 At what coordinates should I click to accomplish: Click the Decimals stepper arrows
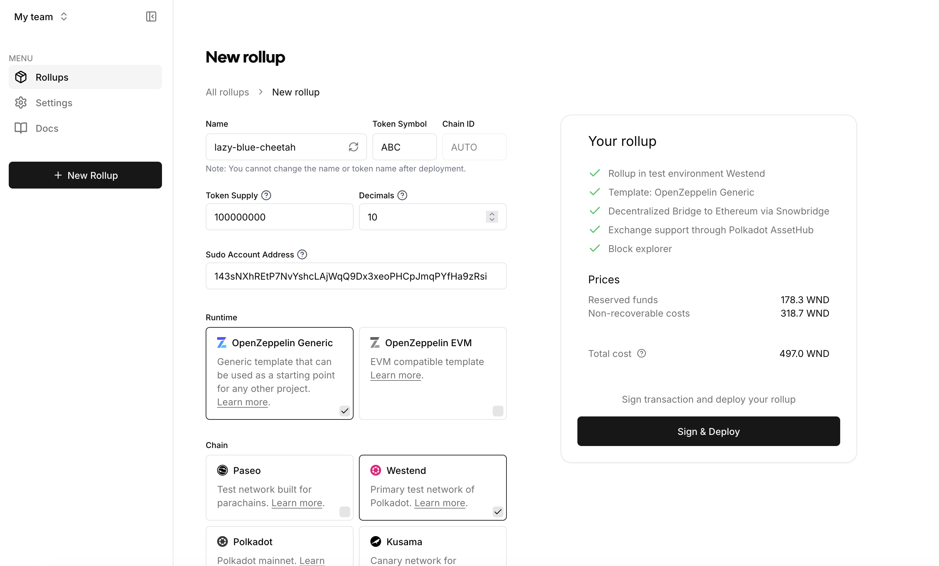coord(492,217)
